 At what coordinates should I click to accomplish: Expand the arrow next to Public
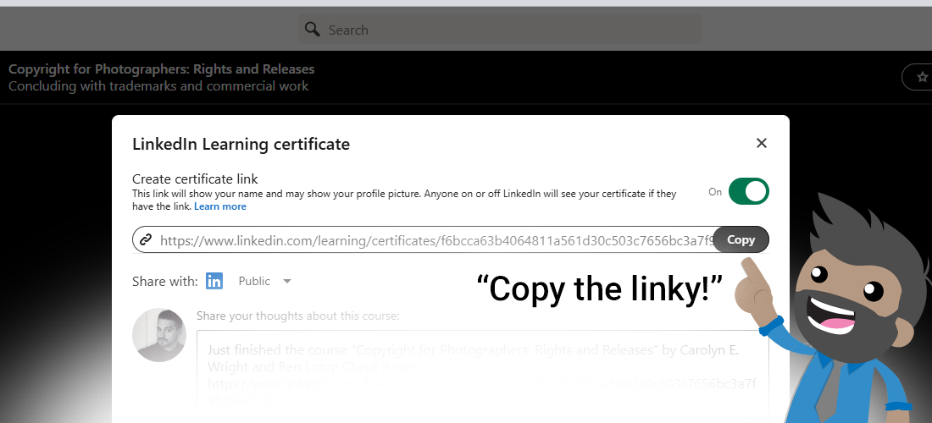pos(287,281)
